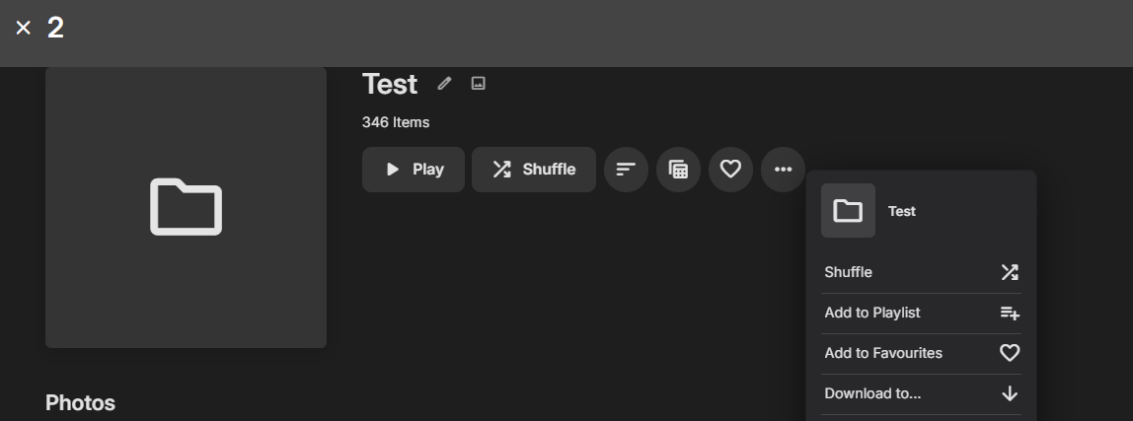Click the Shuffle button next to Play

coord(534,170)
